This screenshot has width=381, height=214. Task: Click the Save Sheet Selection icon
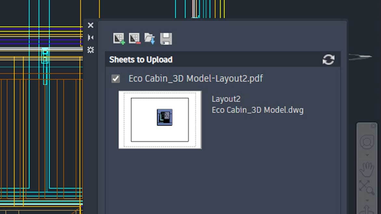166,38
